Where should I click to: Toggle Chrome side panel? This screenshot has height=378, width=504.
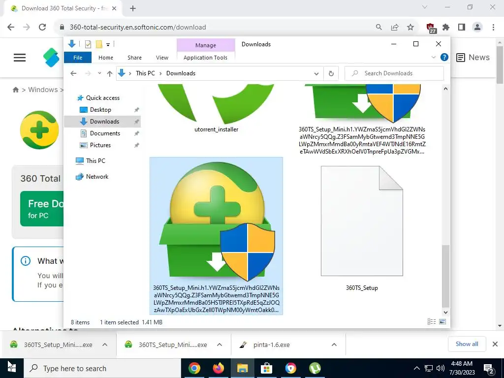click(462, 28)
